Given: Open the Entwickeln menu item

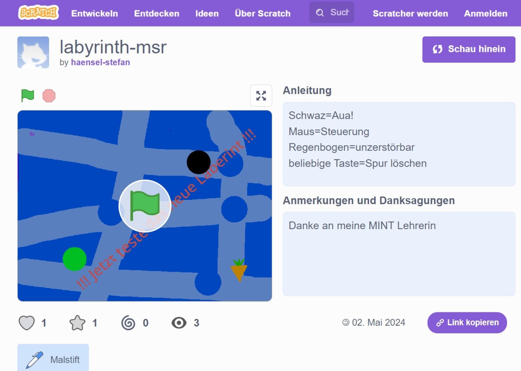Looking at the screenshot, I should tap(94, 13).
